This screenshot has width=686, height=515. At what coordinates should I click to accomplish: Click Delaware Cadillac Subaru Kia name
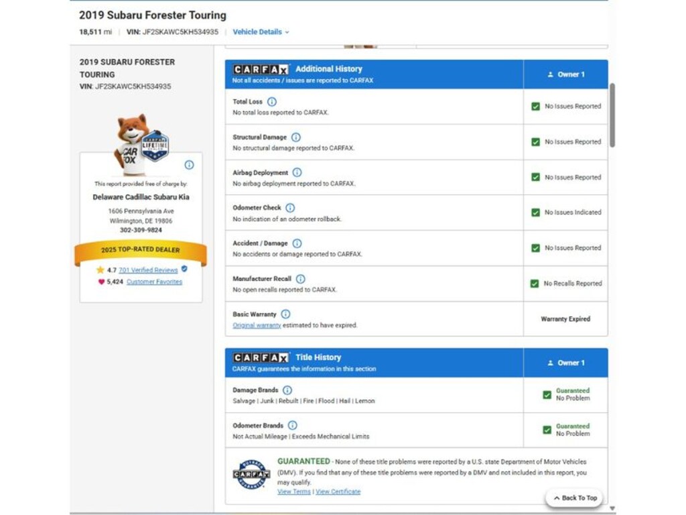(141, 197)
